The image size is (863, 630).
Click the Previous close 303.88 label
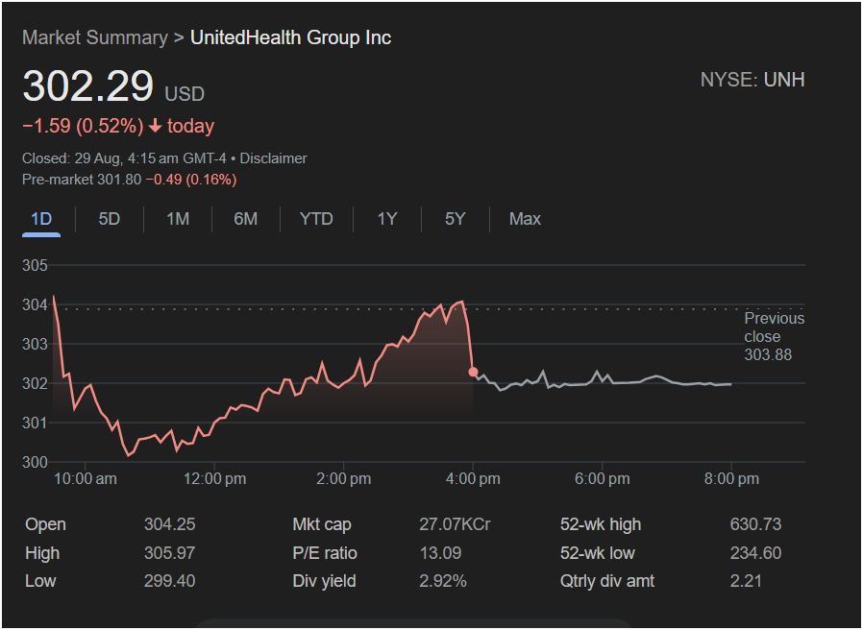point(774,337)
